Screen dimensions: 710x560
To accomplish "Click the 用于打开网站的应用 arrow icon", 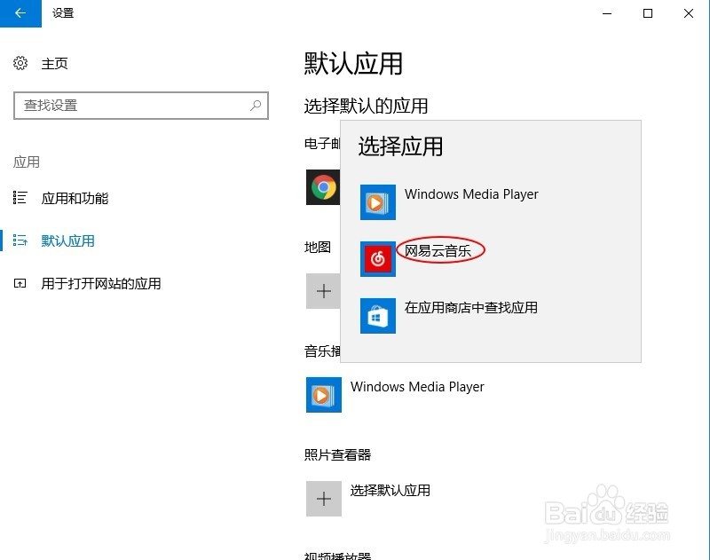I will [x=20, y=283].
